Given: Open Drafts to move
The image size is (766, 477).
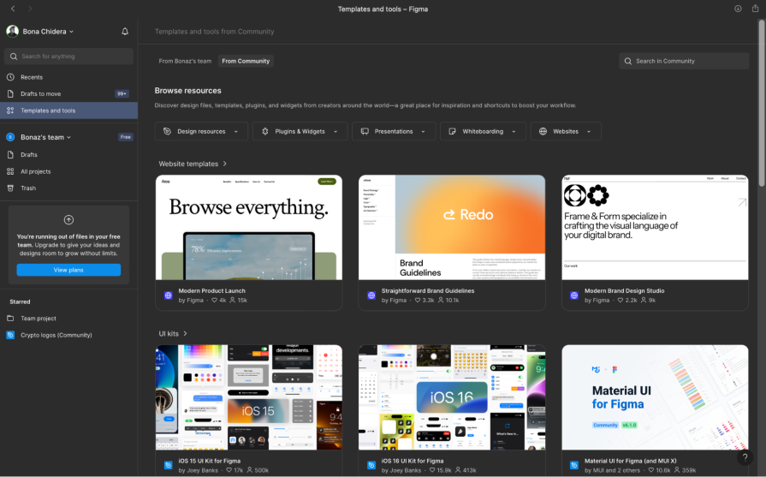Looking at the screenshot, I should point(68,94).
